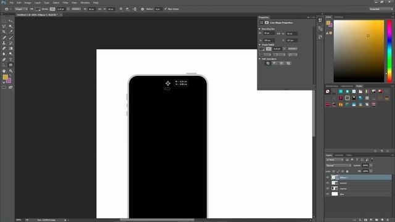Open the Shape tool mode dropdown
This screenshot has width=395, height=222.
click(x=22, y=9)
